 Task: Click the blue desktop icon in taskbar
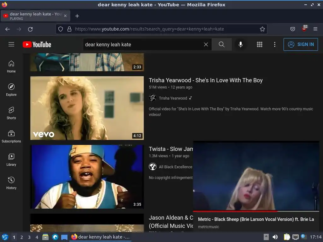tap(64, 237)
